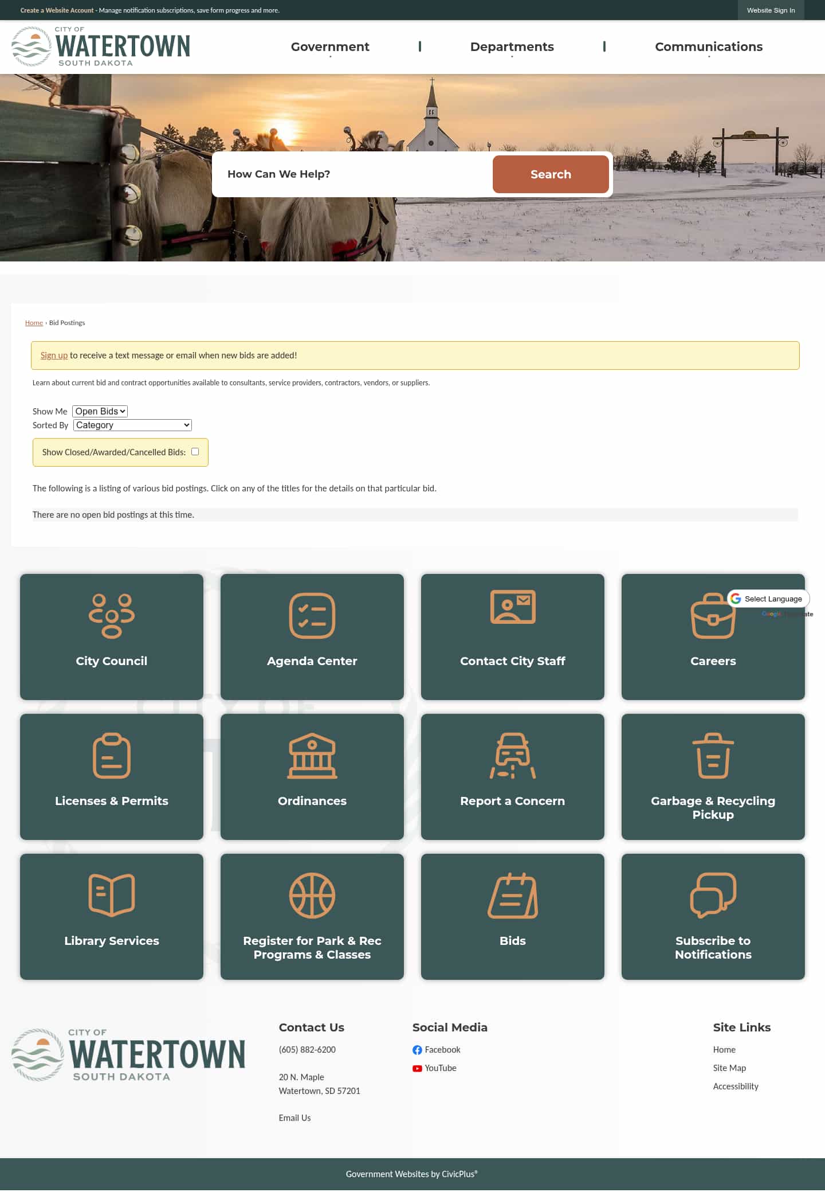The height and width of the screenshot is (1192, 825).
Task: Open the Garbage & Recycling Pickup tile label
Action: pyautogui.click(x=713, y=808)
